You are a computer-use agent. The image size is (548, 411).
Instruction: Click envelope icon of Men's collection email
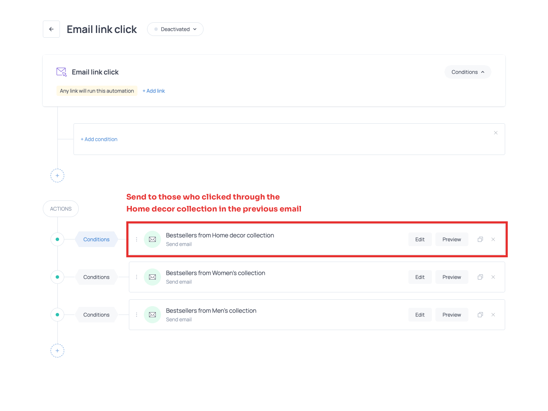pyautogui.click(x=152, y=315)
